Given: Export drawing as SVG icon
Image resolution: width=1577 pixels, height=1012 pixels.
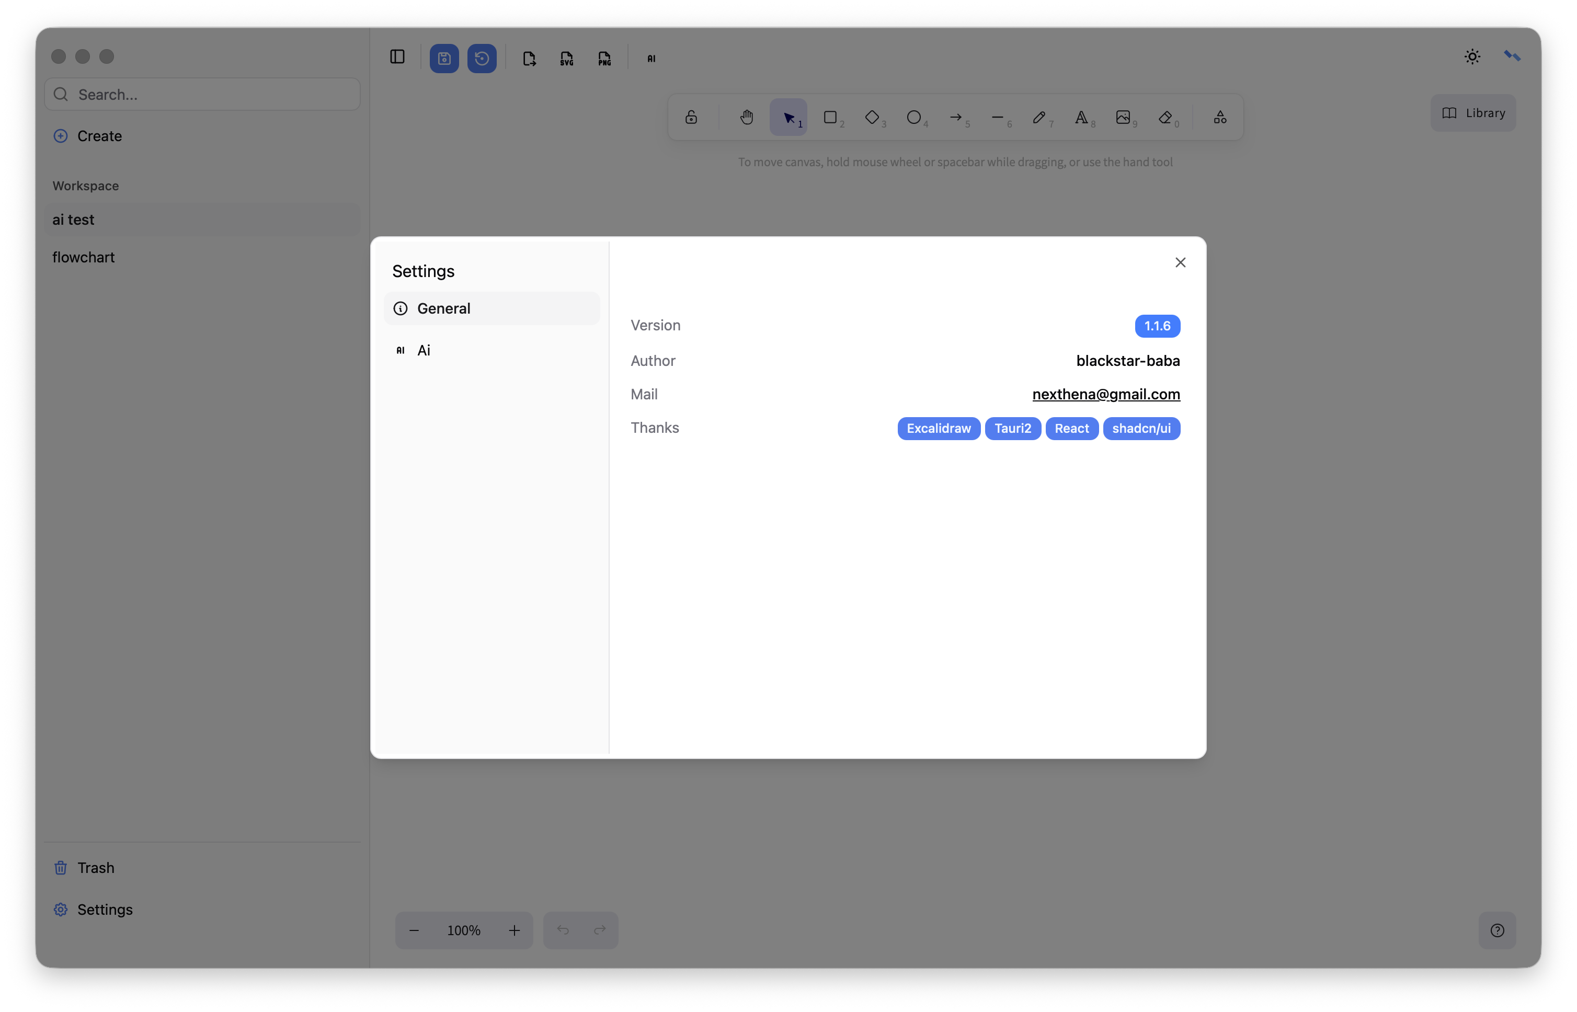Looking at the screenshot, I should (x=567, y=59).
